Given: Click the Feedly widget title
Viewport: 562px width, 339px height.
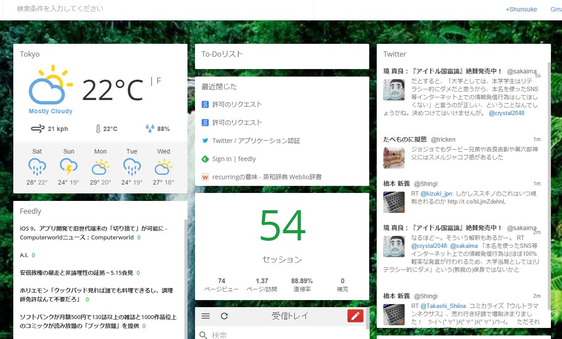Looking at the screenshot, I should pos(31,212).
